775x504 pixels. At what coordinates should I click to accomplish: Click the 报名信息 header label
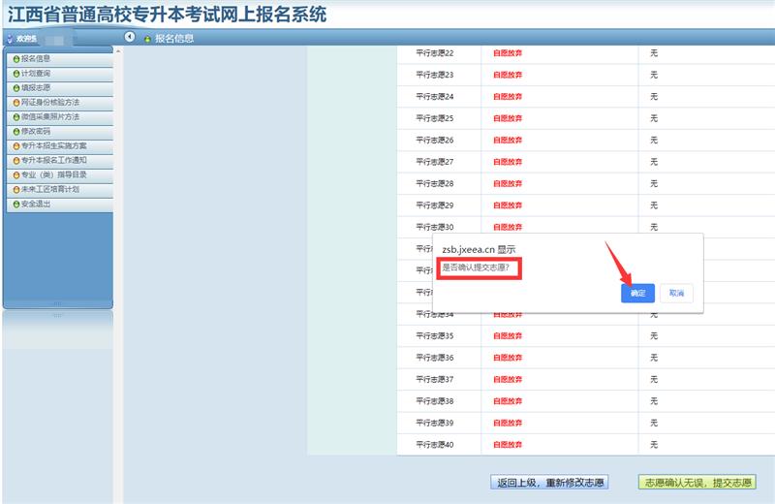[x=174, y=39]
